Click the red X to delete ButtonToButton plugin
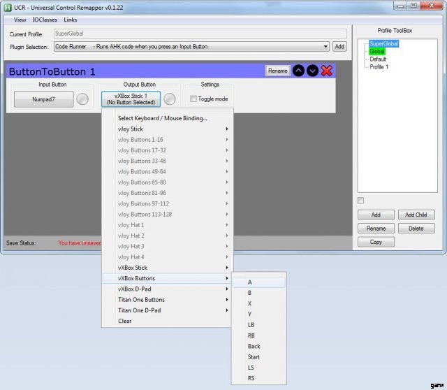 pyautogui.click(x=326, y=71)
